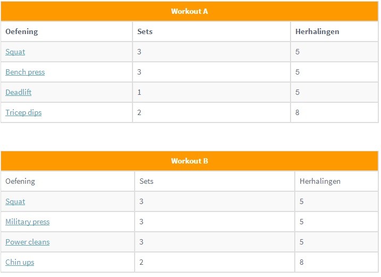Select the Oefening column header in Workout A

pos(21,31)
